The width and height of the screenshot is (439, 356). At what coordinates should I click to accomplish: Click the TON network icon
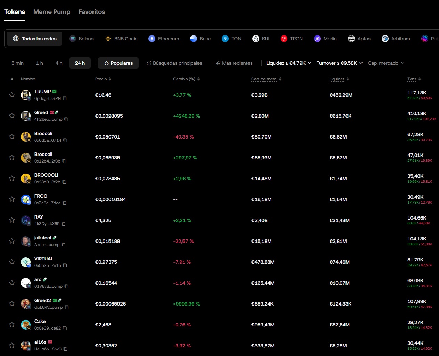(x=226, y=39)
